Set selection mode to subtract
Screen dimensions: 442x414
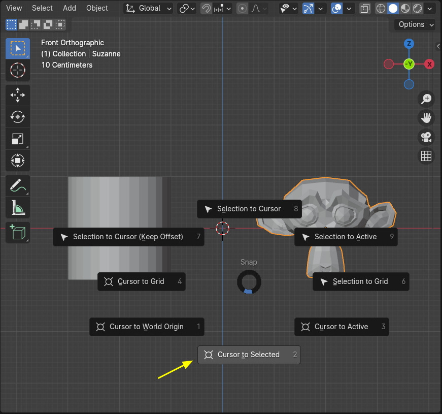[36, 24]
